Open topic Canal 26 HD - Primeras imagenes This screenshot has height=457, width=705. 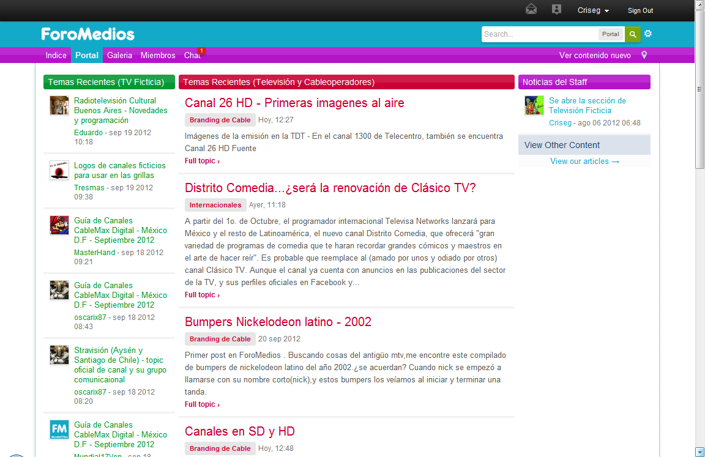coord(294,103)
